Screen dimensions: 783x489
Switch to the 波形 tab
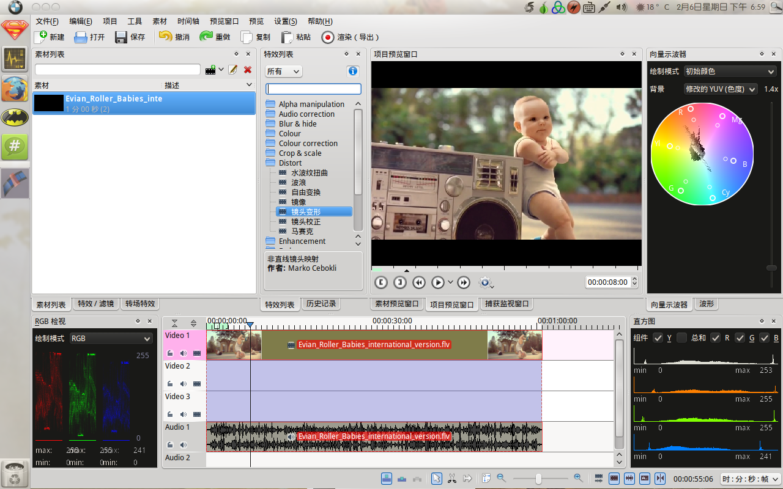point(707,304)
